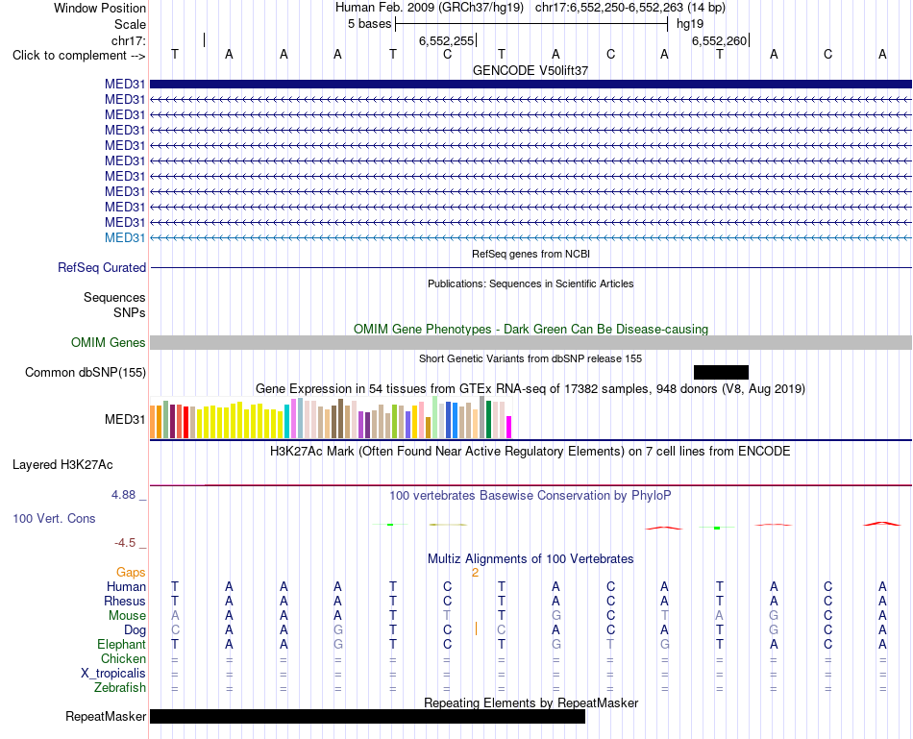This screenshot has height=739, width=913.
Task: Select the black dbSNP variant block
Action: click(721, 372)
